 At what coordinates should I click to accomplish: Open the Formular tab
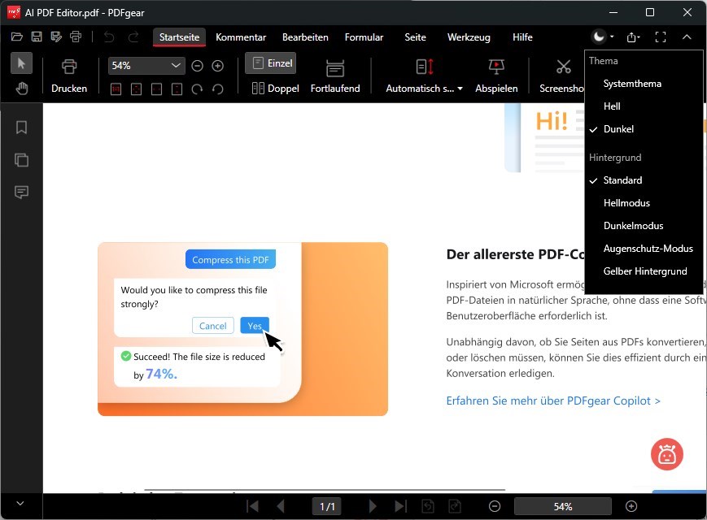pyautogui.click(x=364, y=37)
